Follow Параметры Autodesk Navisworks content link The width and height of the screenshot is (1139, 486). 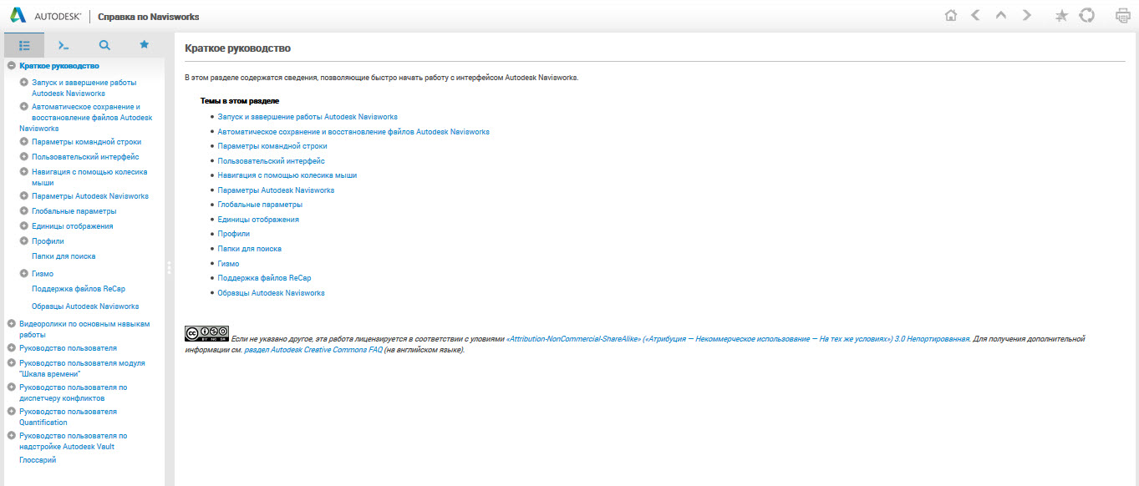[x=276, y=190]
